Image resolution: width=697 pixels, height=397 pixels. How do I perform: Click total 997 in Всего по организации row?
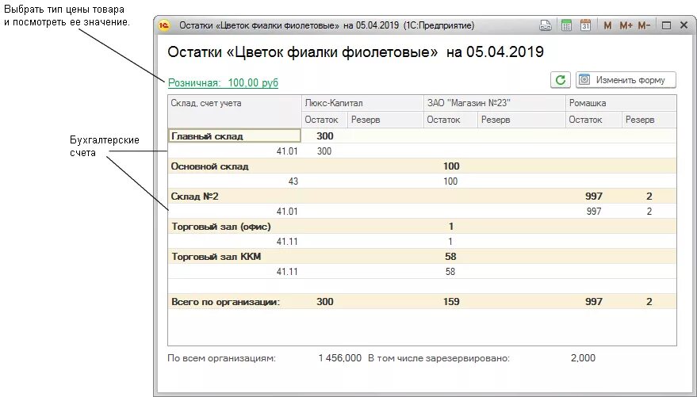[x=594, y=302]
